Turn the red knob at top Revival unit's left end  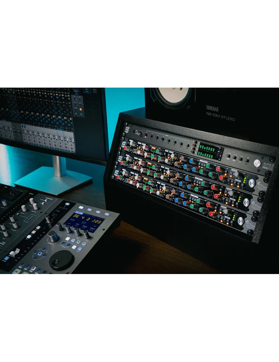click(x=125, y=148)
